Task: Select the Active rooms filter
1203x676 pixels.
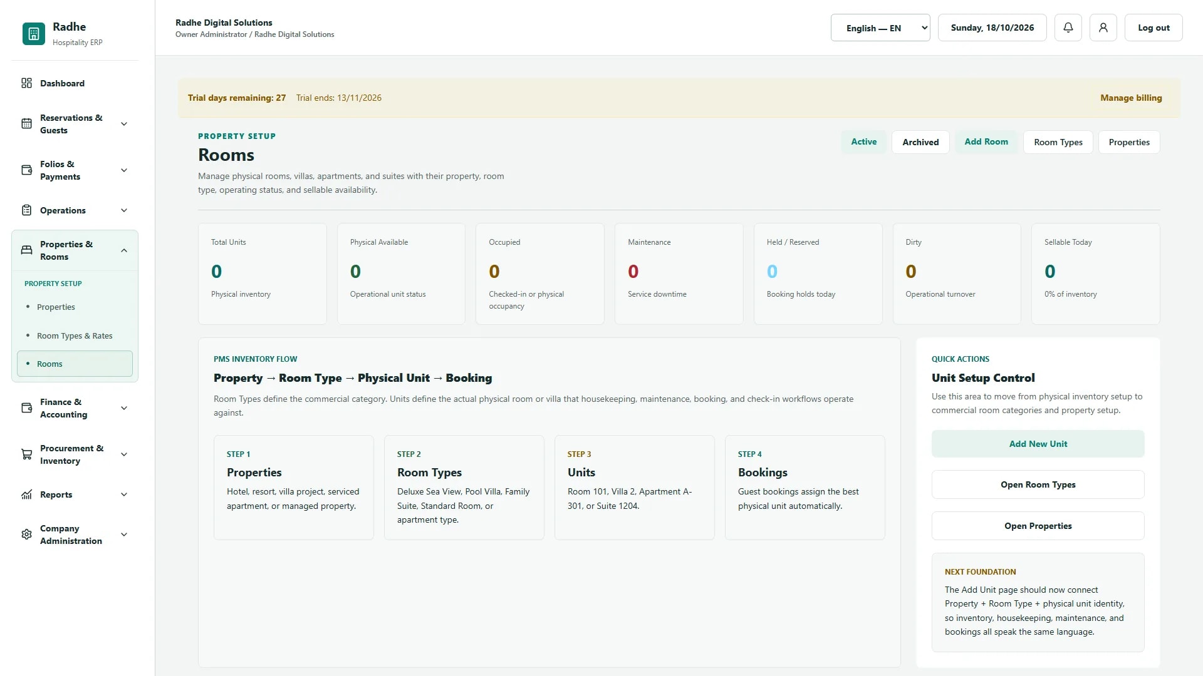Action: coord(864,142)
